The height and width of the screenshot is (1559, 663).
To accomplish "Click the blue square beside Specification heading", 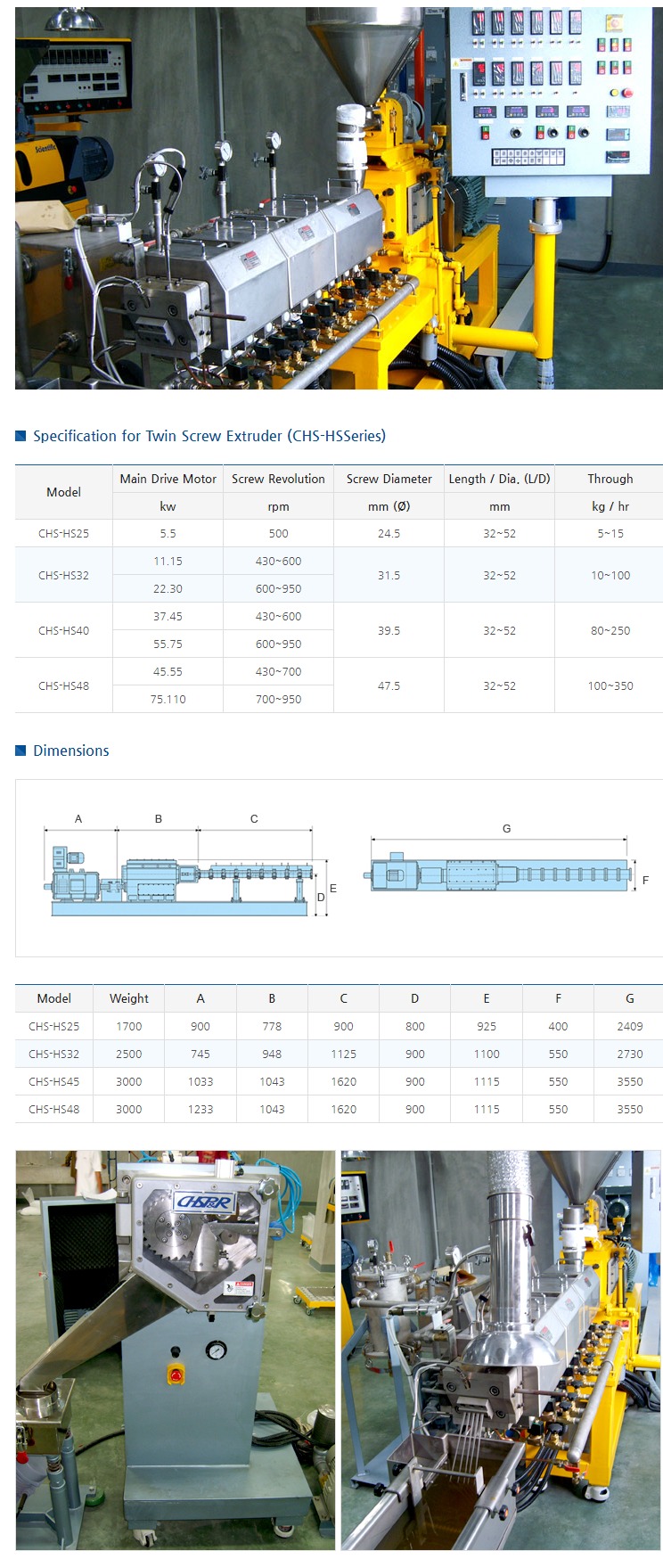I will click(x=20, y=436).
